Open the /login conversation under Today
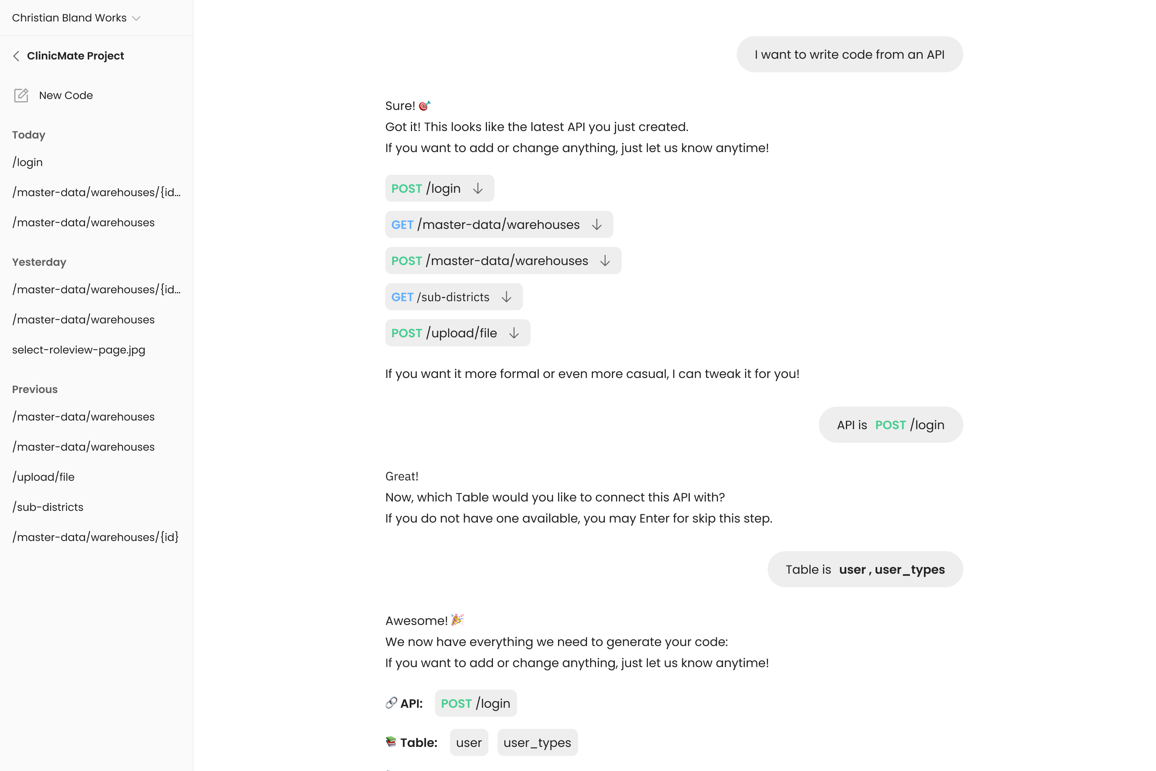The image size is (1156, 771). point(27,162)
